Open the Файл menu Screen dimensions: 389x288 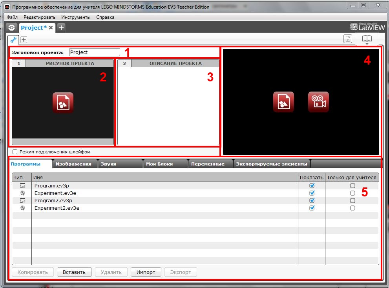12,17
